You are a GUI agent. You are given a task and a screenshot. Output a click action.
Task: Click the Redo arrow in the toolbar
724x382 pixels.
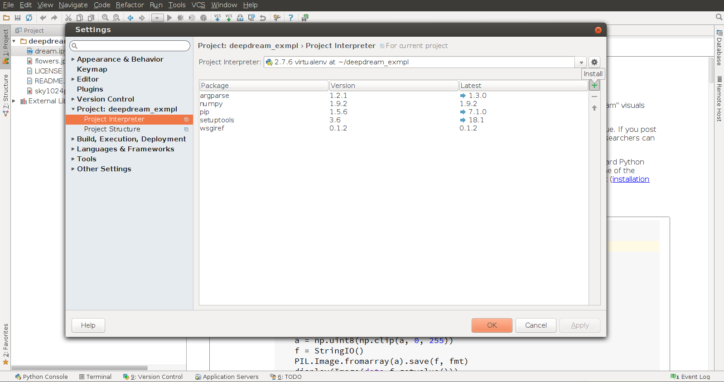(x=54, y=18)
